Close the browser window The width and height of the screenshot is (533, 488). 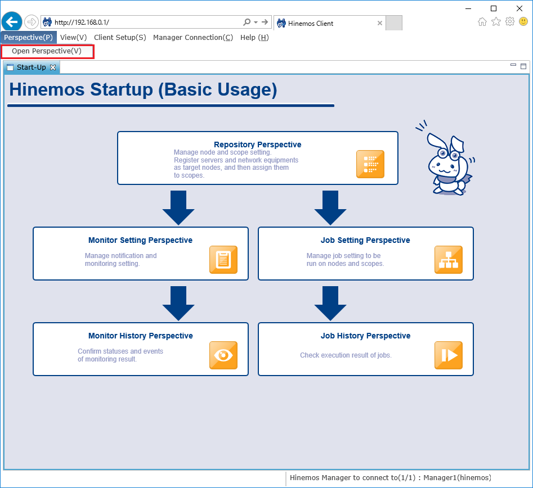click(x=519, y=8)
